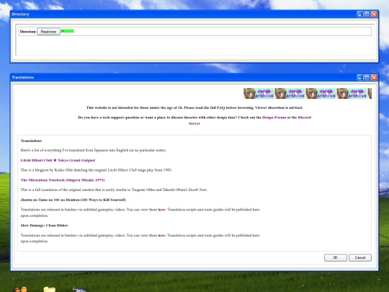
Task: Open the Denpa Forum link
Action: (x=274, y=118)
